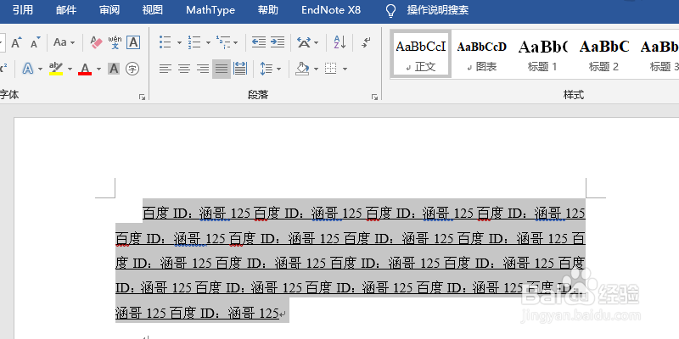679x339 pixels.
Task: Open the 视图 tab
Action: (x=153, y=10)
